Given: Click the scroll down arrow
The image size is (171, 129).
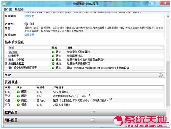Looking at the screenshot, I should [168, 123].
